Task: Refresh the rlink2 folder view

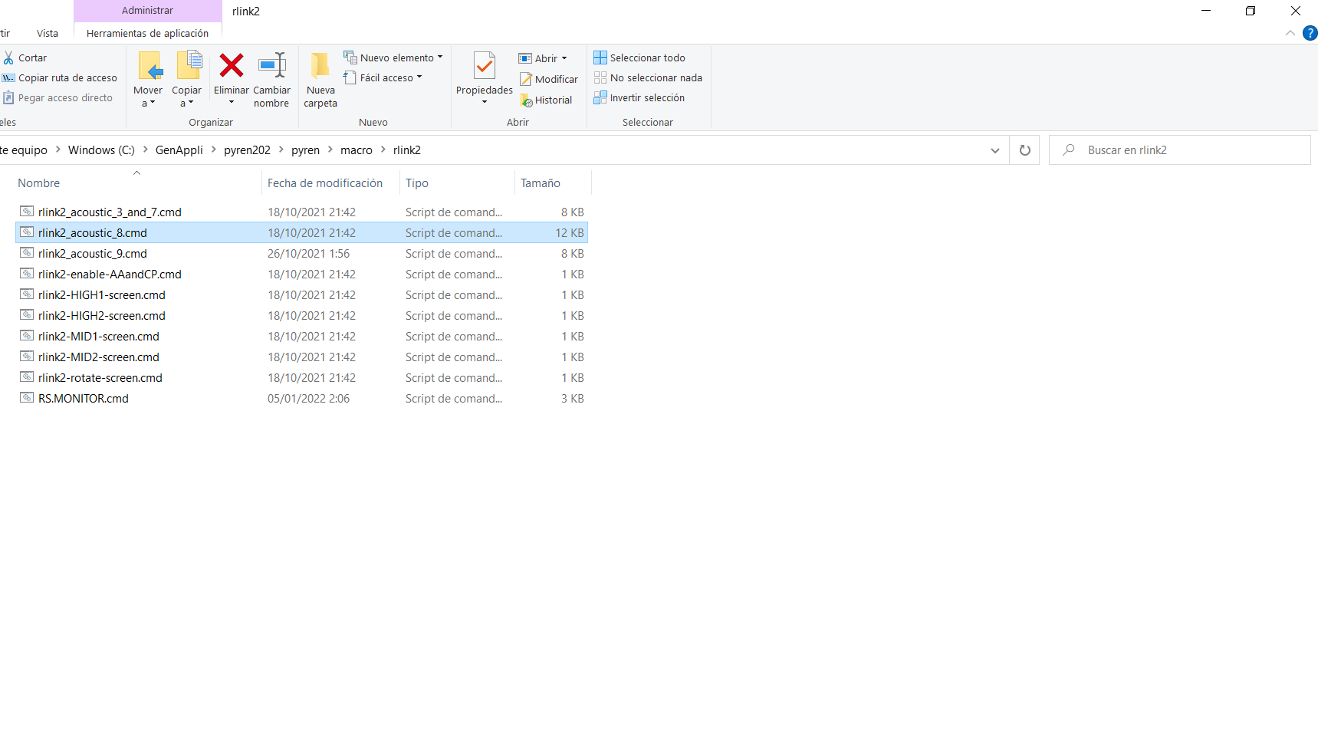Action: coord(1025,150)
